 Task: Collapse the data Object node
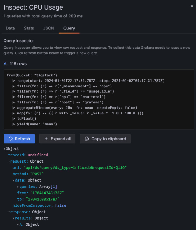click(x=14, y=180)
